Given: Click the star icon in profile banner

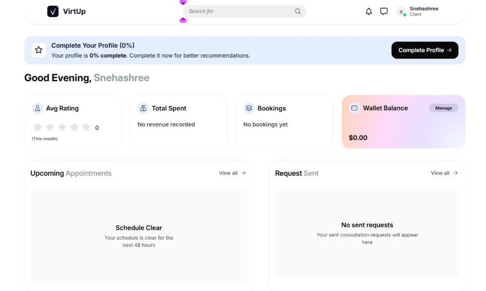Looking at the screenshot, I should [39, 50].
